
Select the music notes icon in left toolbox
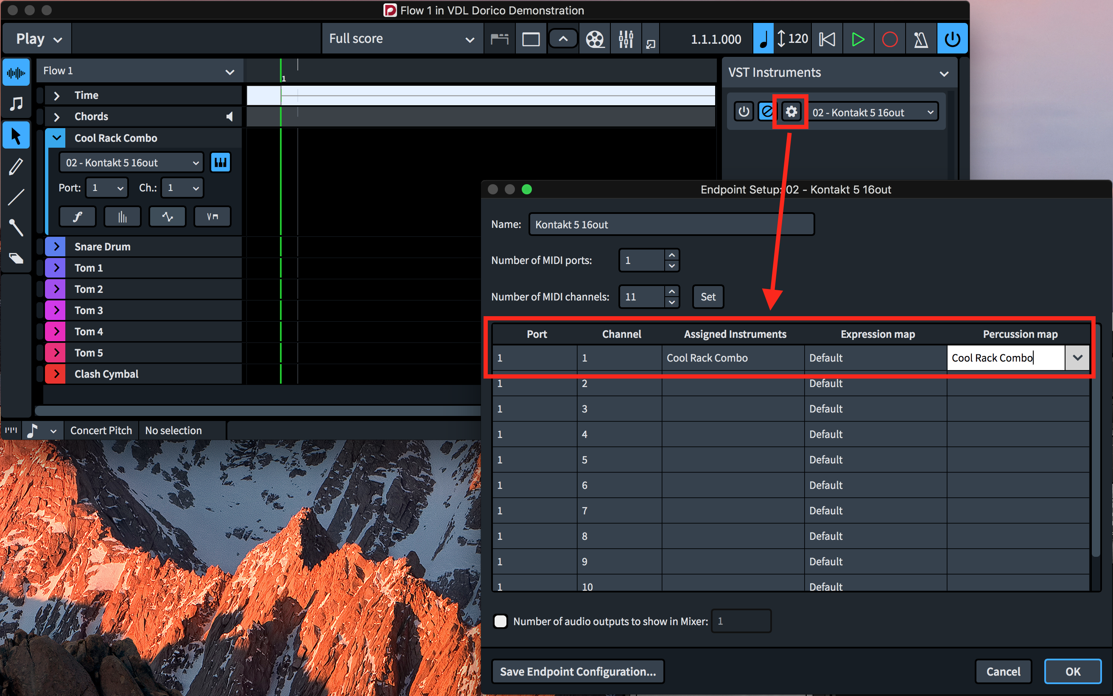click(x=16, y=104)
